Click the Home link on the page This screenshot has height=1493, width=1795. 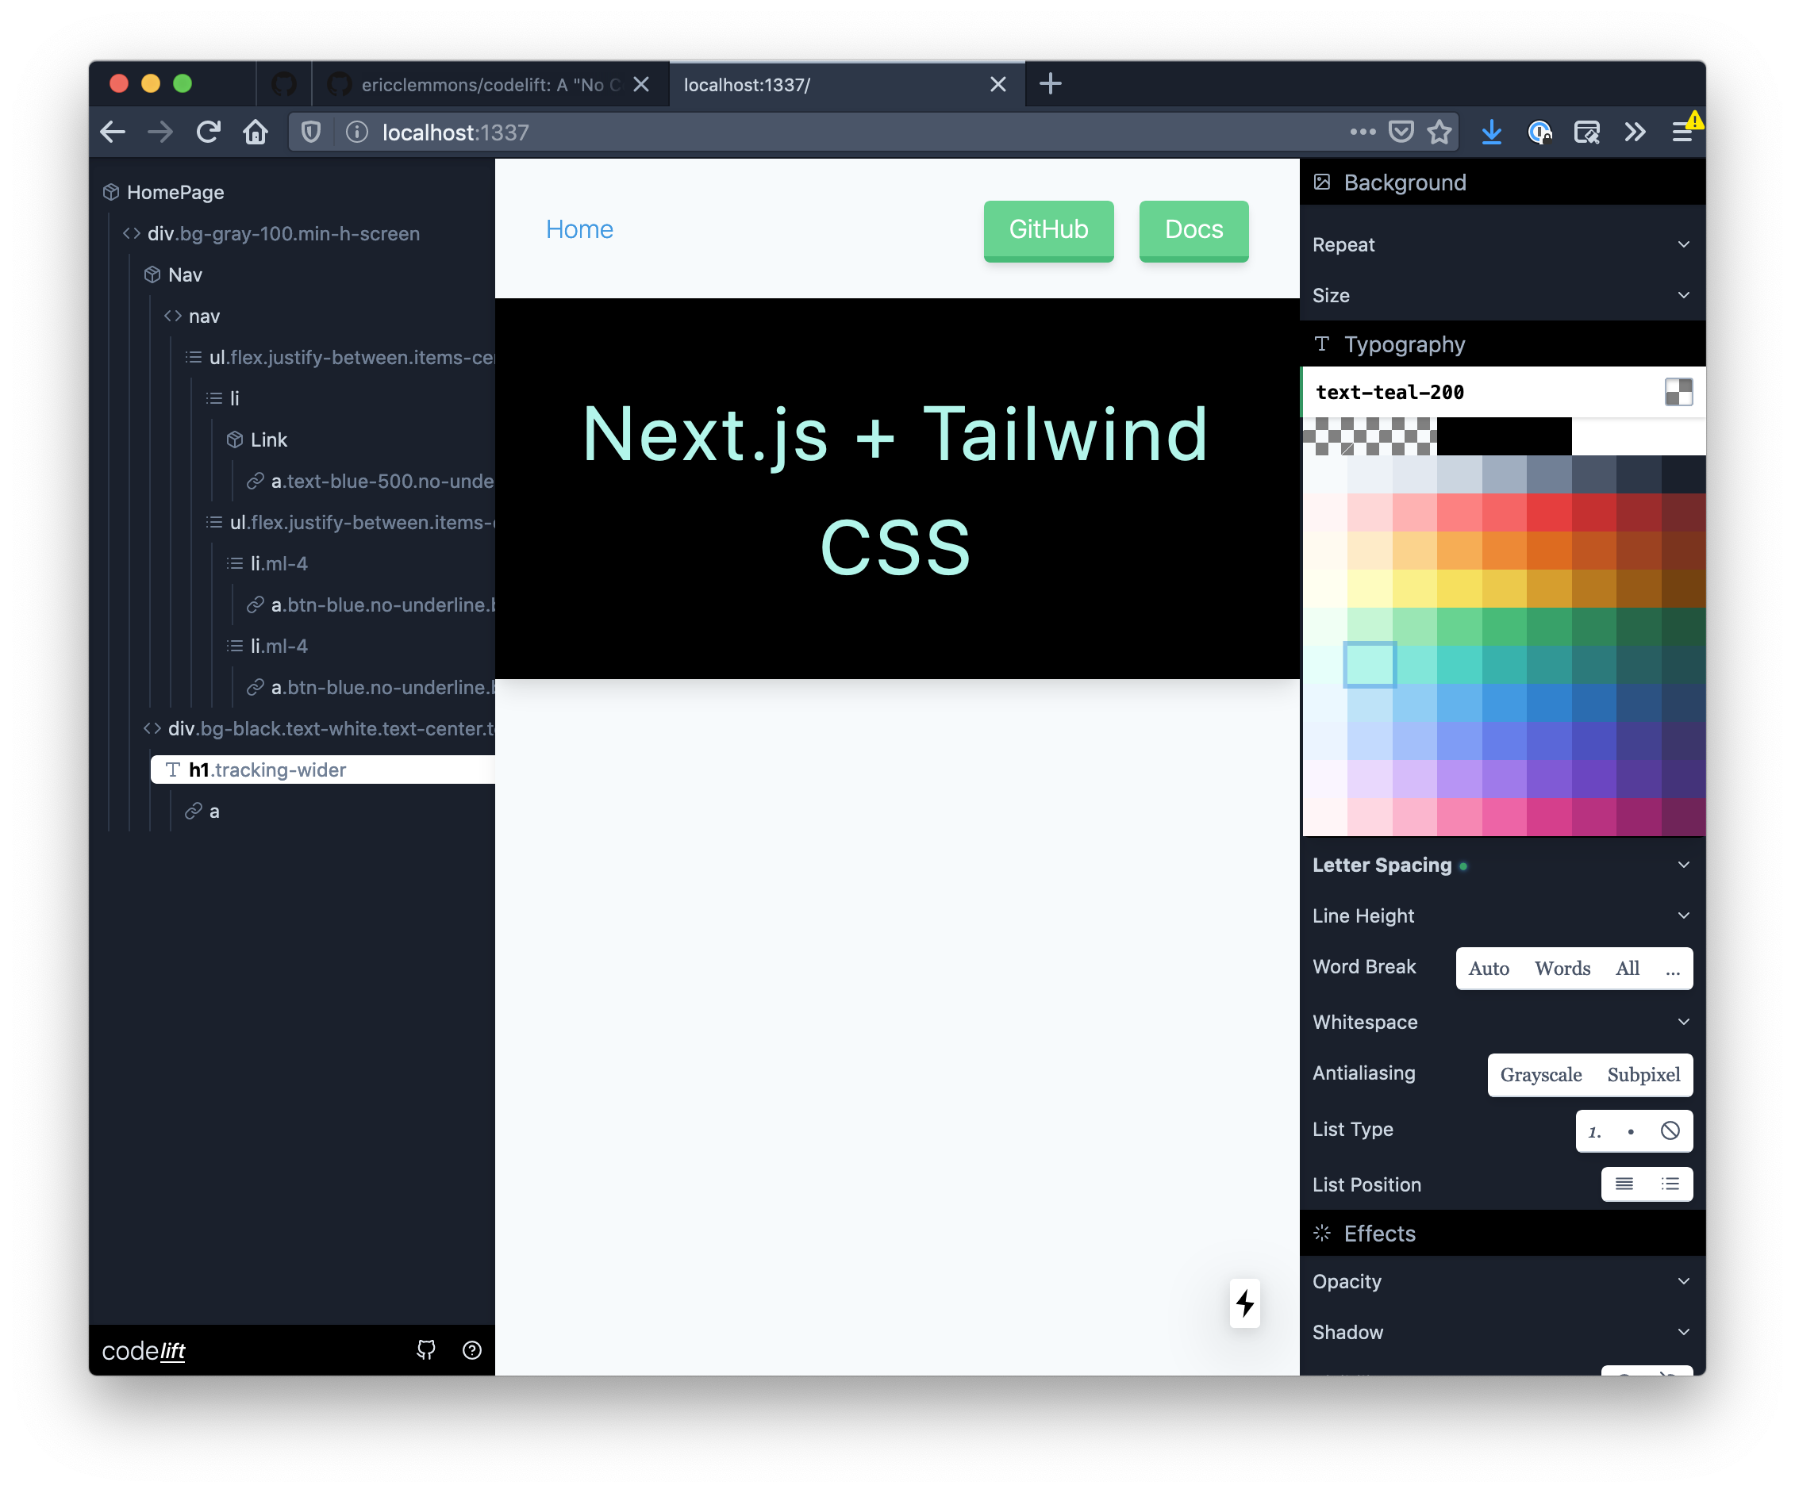click(x=578, y=229)
